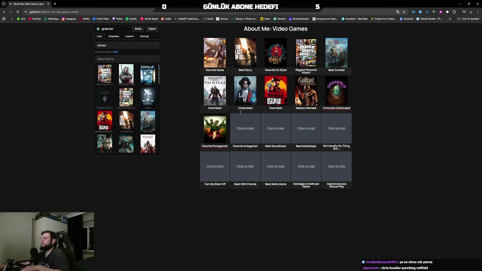Open the Kick bookmark
The width and height of the screenshot is (482, 271).
[21, 19]
